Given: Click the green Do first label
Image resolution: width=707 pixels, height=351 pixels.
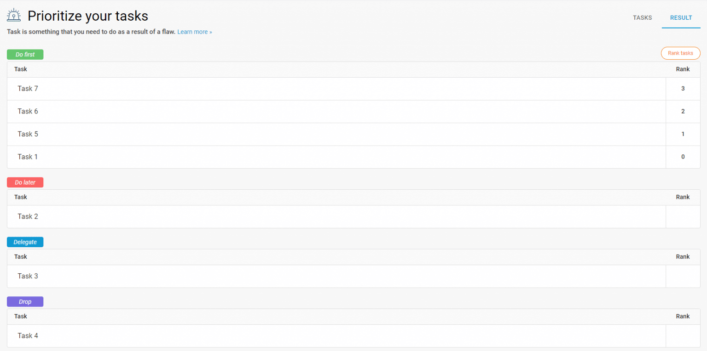Looking at the screenshot, I should tap(25, 55).
